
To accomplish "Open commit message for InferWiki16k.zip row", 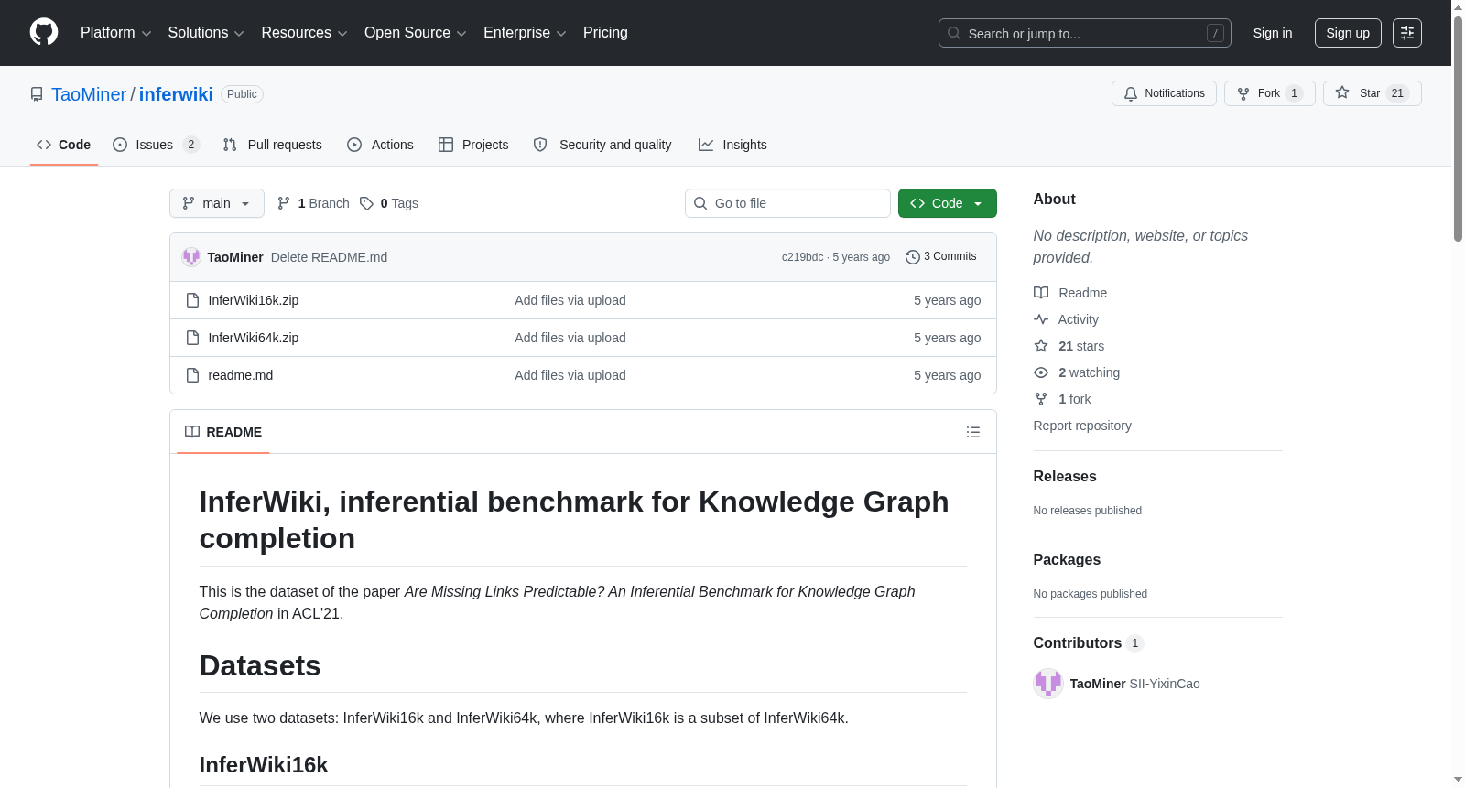I will point(570,300).
